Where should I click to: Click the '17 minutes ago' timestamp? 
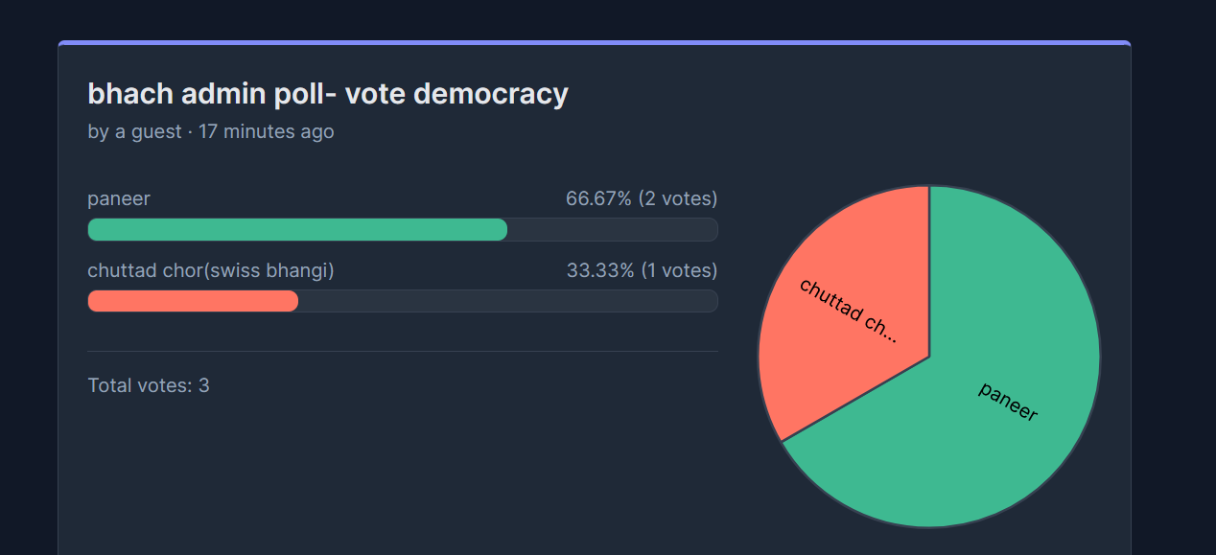pyautogui.click(x=267, y=131)
